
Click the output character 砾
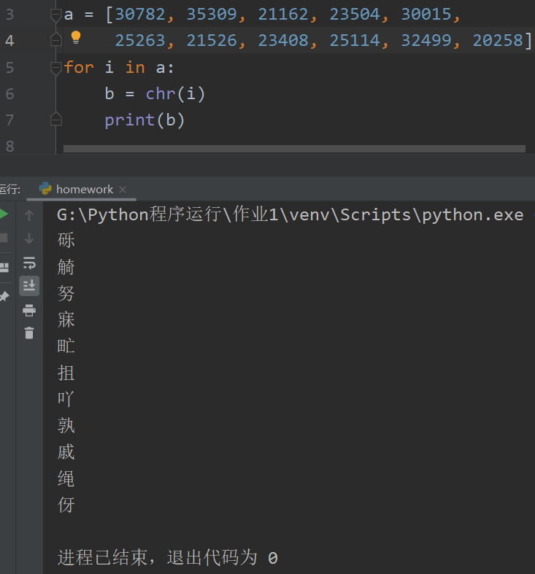(66, 240)
